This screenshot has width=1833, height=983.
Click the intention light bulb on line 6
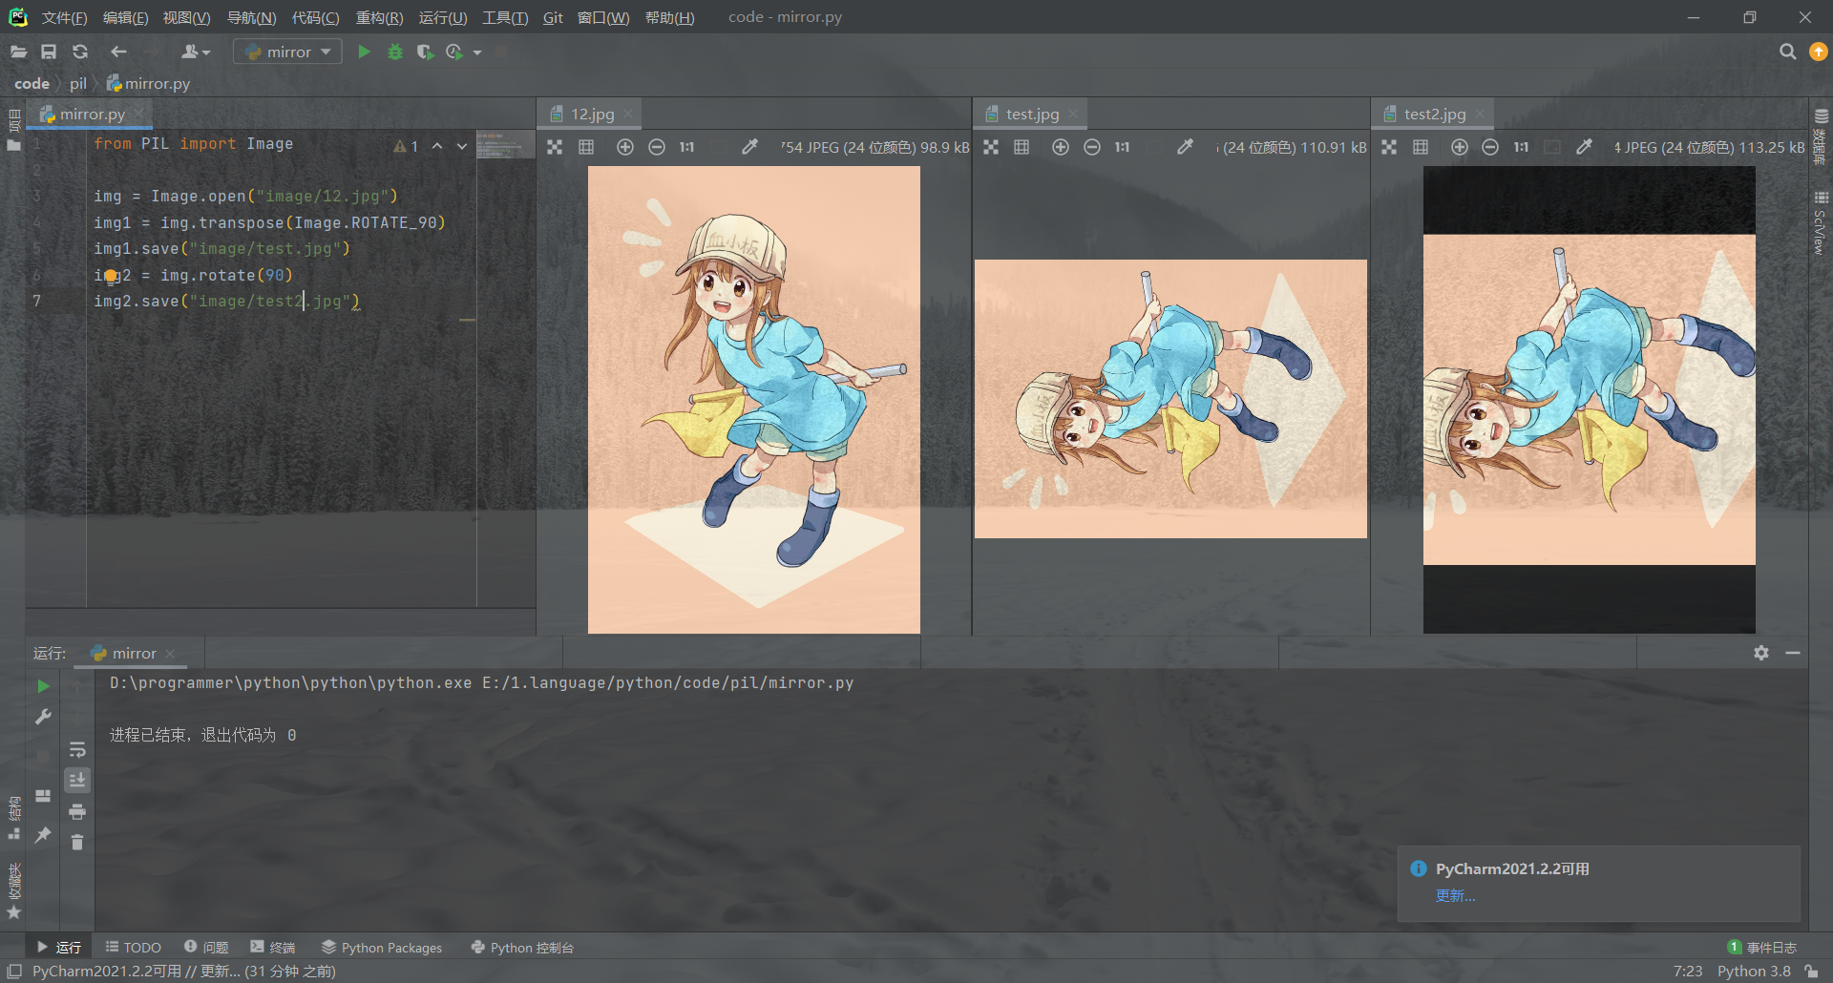111,276
